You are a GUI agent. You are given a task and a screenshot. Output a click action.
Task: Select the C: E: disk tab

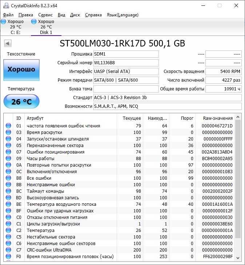15,27
